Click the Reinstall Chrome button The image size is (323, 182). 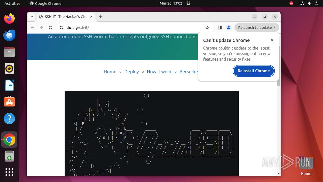tap(254, 71)
